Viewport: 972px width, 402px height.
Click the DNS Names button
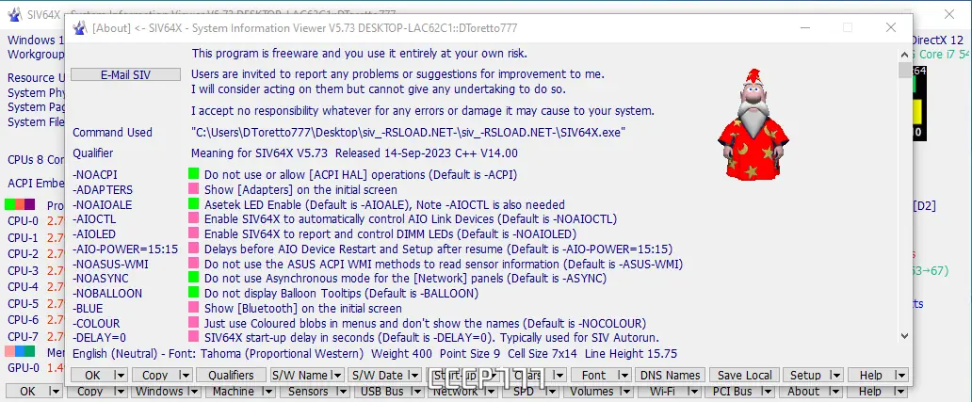670,375
